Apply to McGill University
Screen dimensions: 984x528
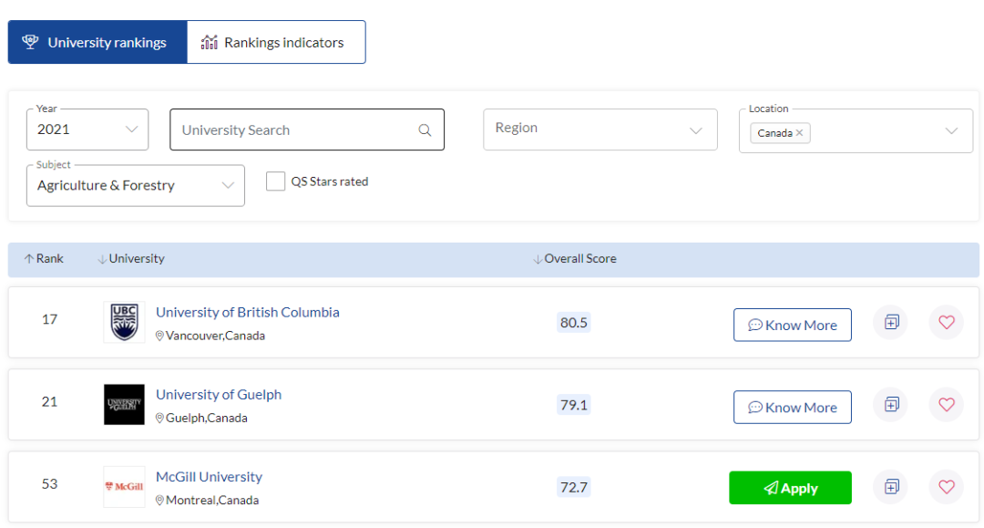[x=790, y=488]
